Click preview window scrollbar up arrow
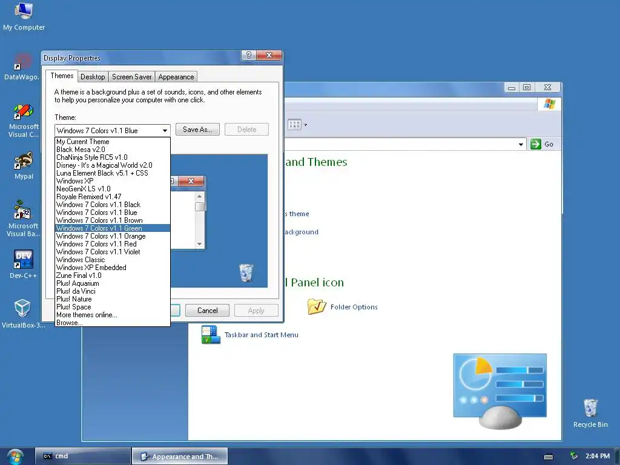Image resolution: width=620 pixels, height=465 pixels. click(x=200, y=196)
